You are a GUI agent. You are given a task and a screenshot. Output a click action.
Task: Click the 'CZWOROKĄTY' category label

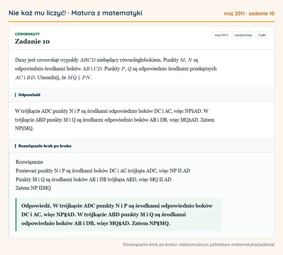tap(27, 34)
